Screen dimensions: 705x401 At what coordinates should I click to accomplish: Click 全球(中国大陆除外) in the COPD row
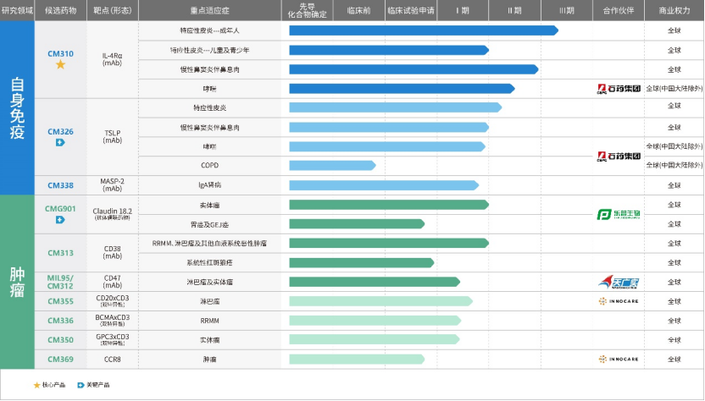(x=674, y=165)
